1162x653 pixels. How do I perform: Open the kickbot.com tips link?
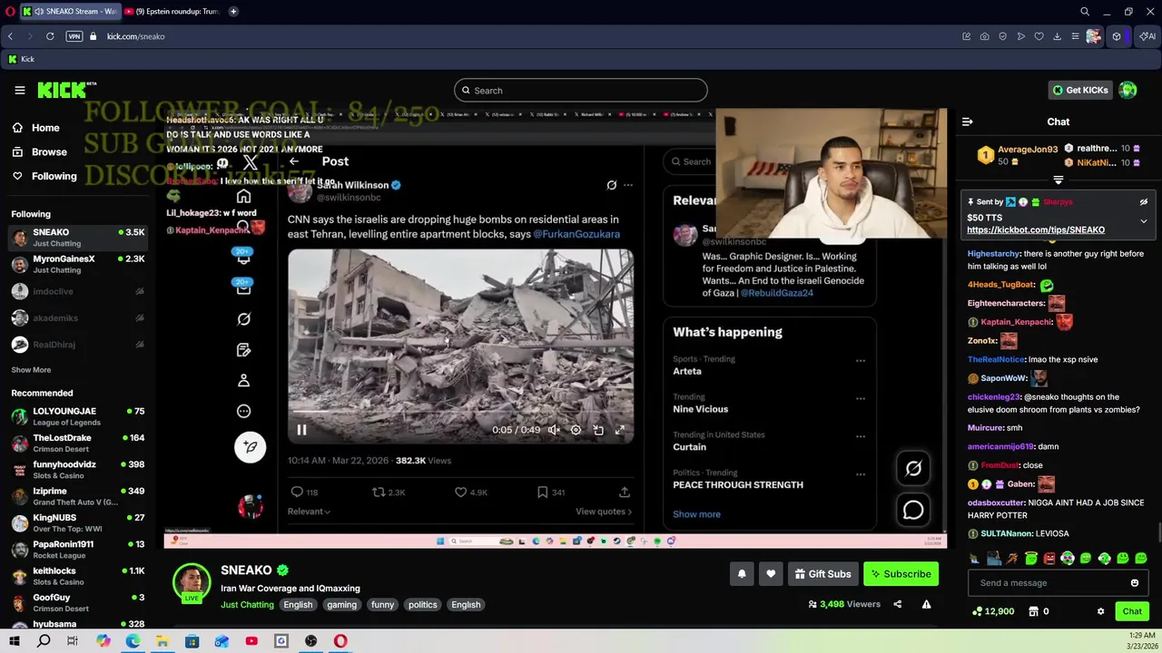(1036, 230)
